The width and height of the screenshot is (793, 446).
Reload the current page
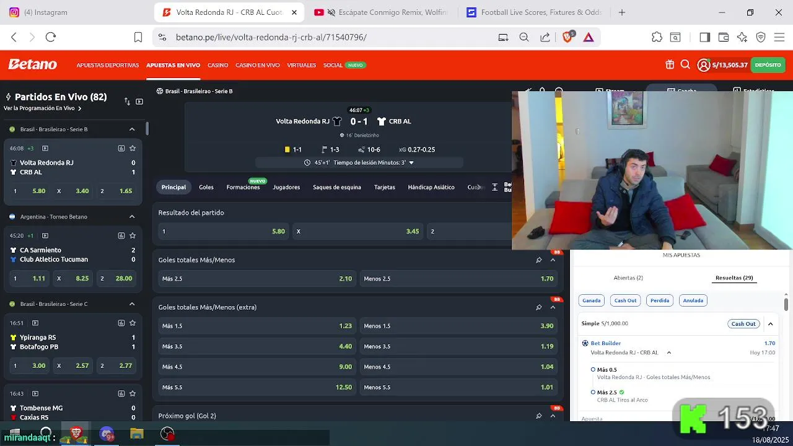click(51, 37)
